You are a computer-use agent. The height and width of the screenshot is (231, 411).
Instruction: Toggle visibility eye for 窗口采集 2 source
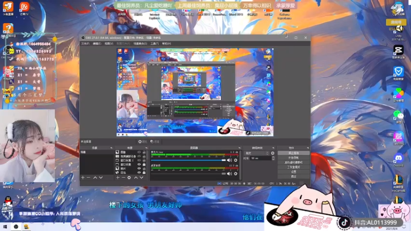point(139,160)
